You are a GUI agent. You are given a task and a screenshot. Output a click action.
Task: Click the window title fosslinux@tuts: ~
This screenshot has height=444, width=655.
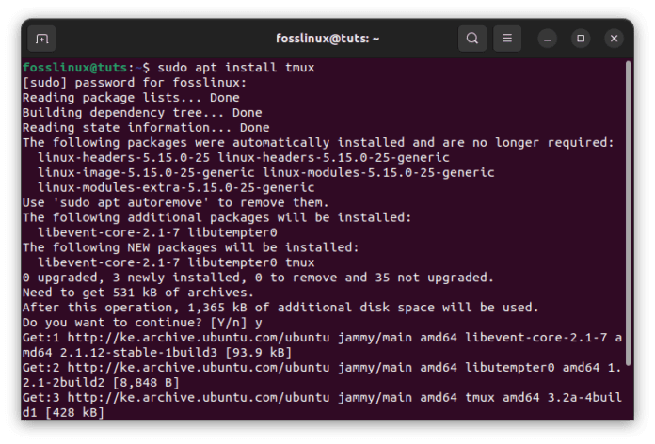coord(327,39)
